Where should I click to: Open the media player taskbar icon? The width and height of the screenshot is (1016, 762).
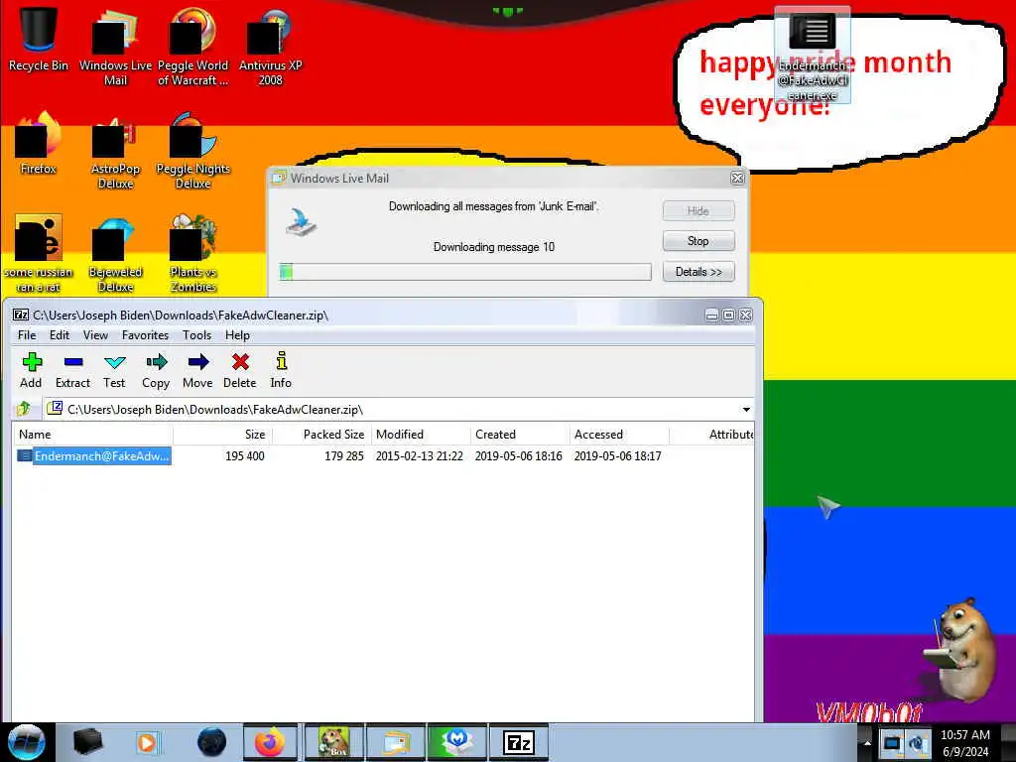[147, 742]
